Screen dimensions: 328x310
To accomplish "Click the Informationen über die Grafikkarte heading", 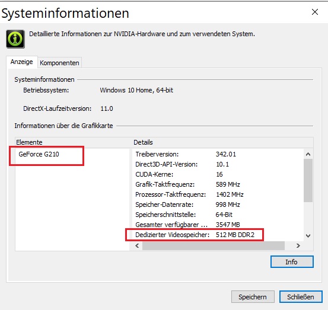I will [x=63, y=126].
